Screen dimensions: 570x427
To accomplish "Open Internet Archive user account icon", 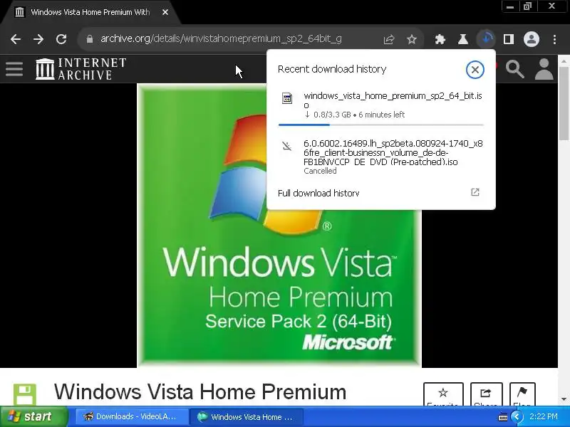I will click(544, 69).
